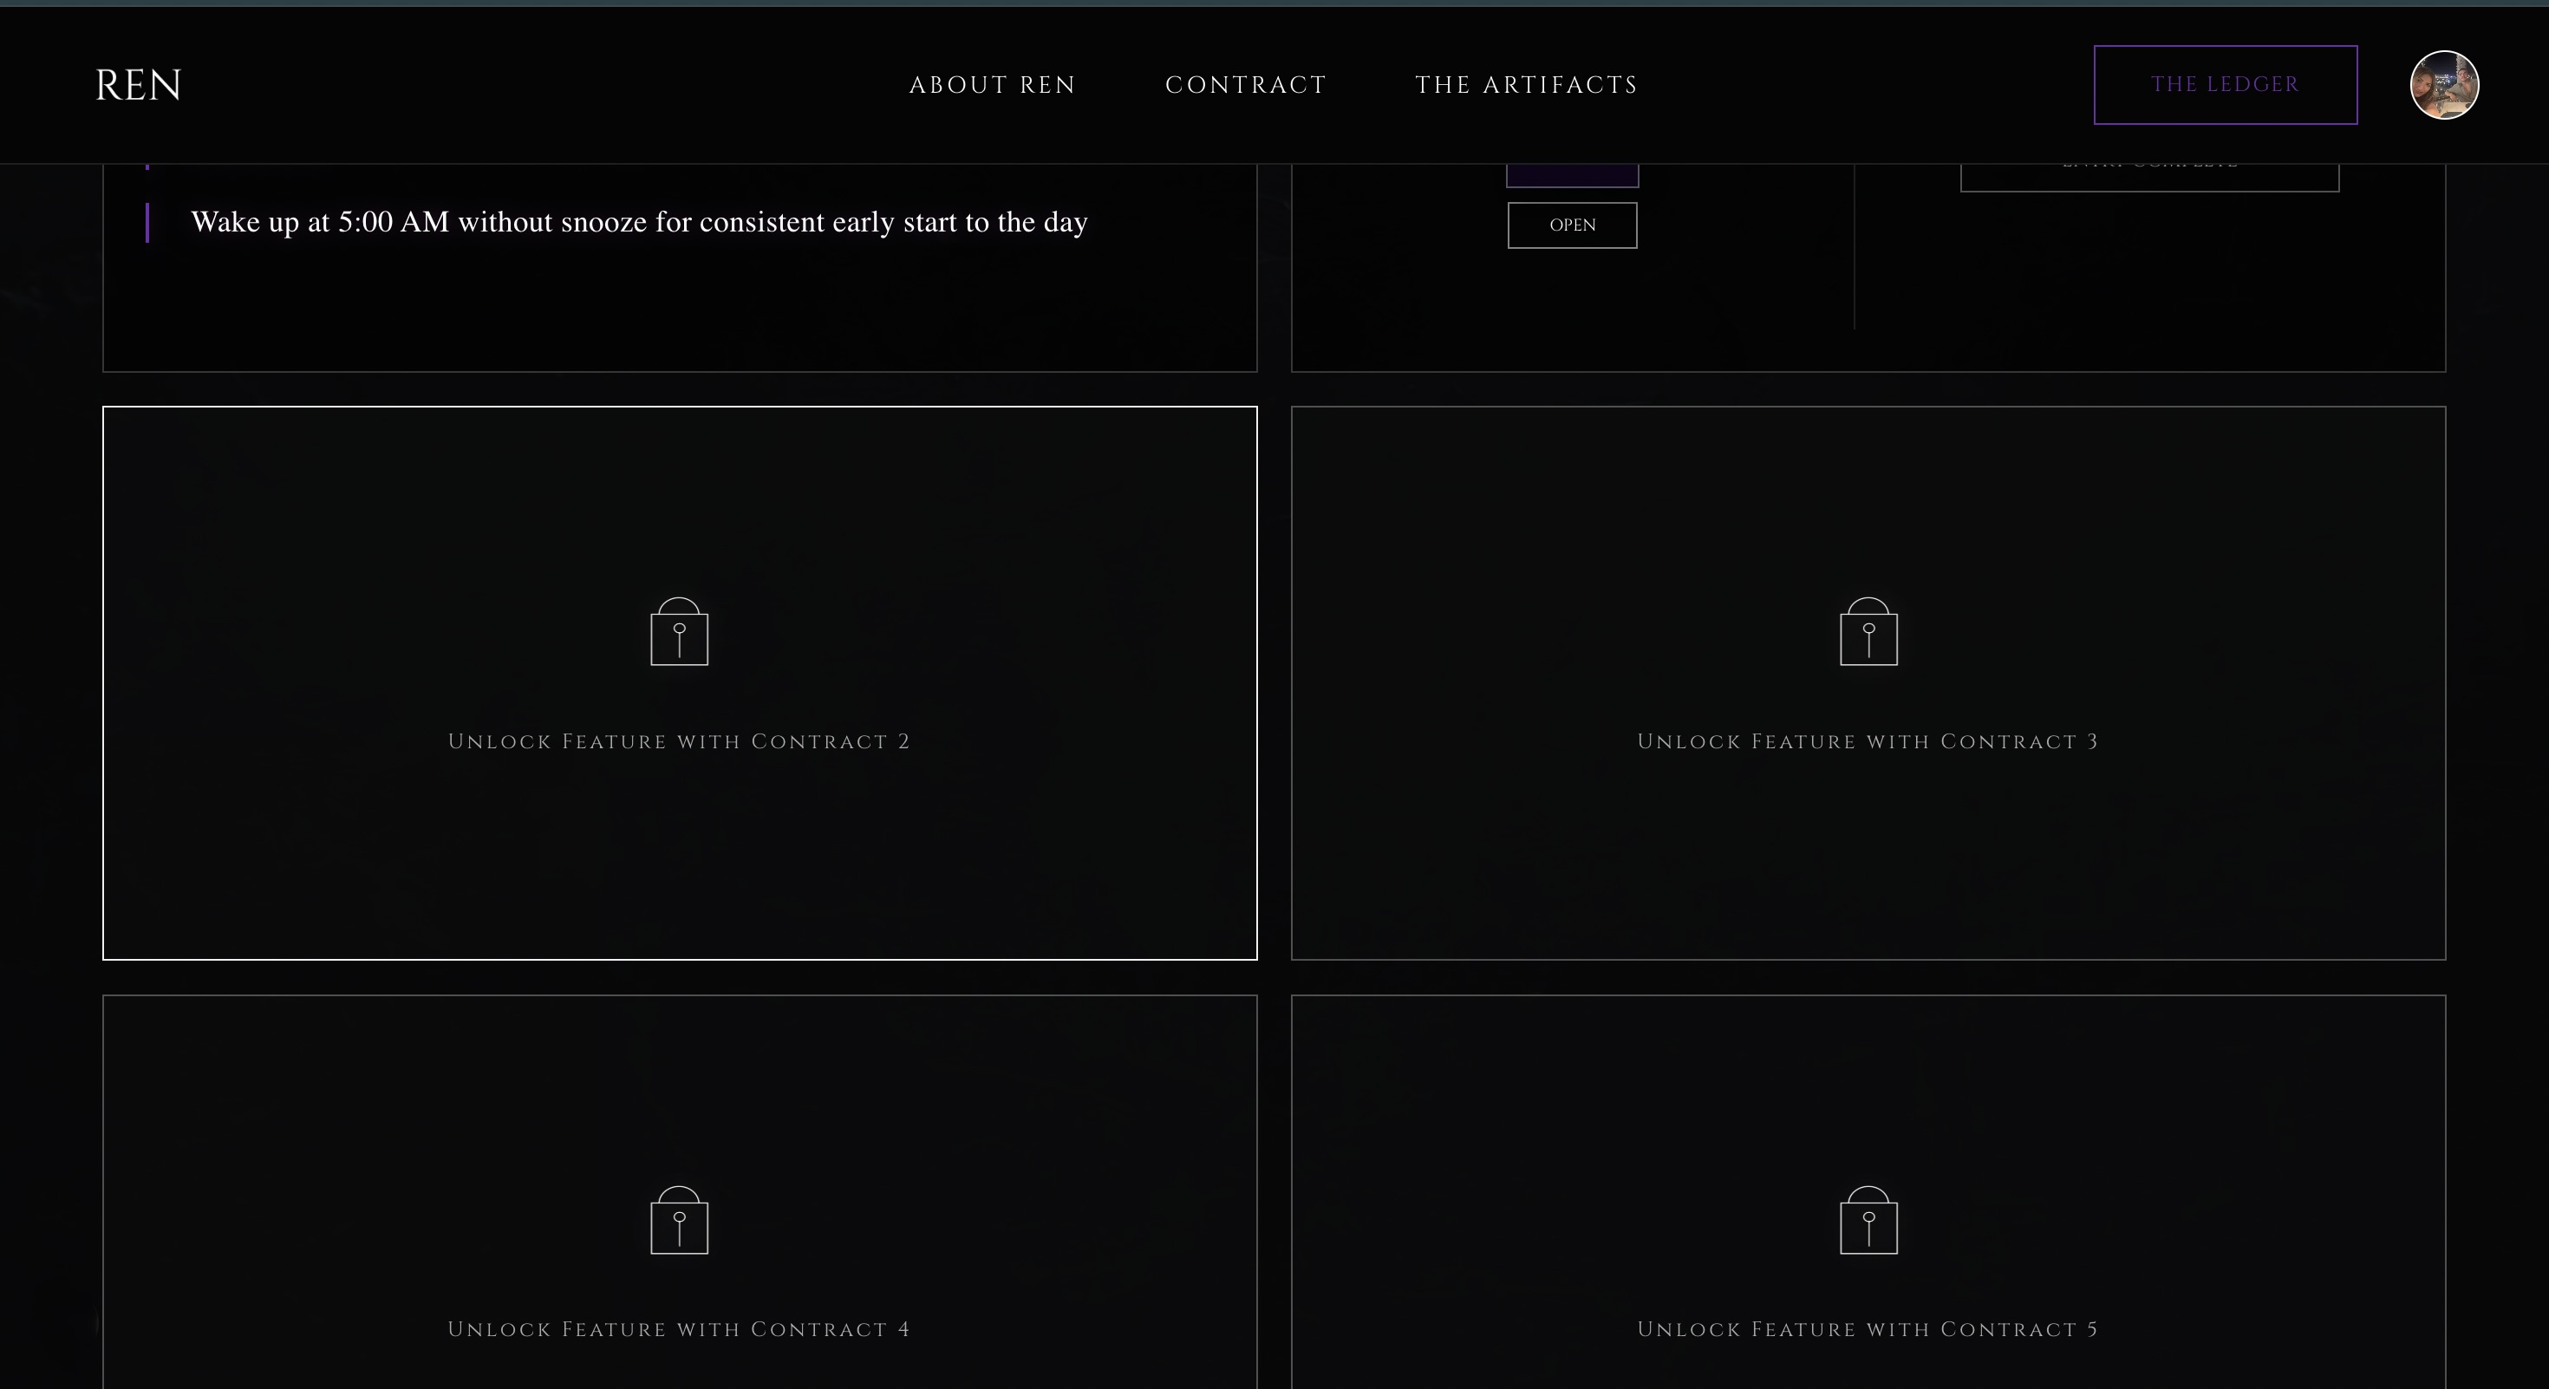Open the user profile avatar
Viewport: 2549px width, 1389px height.
[x=2444, y=85]
